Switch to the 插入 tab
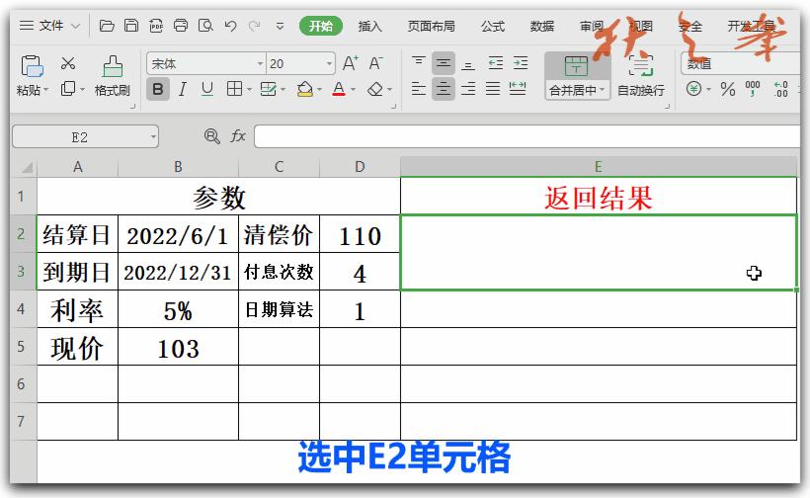This screenshot has width=810, height=498. (x=369, y=26)
